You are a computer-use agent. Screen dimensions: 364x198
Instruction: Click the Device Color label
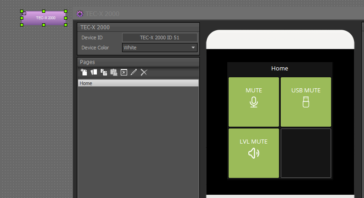pos(95,48)
